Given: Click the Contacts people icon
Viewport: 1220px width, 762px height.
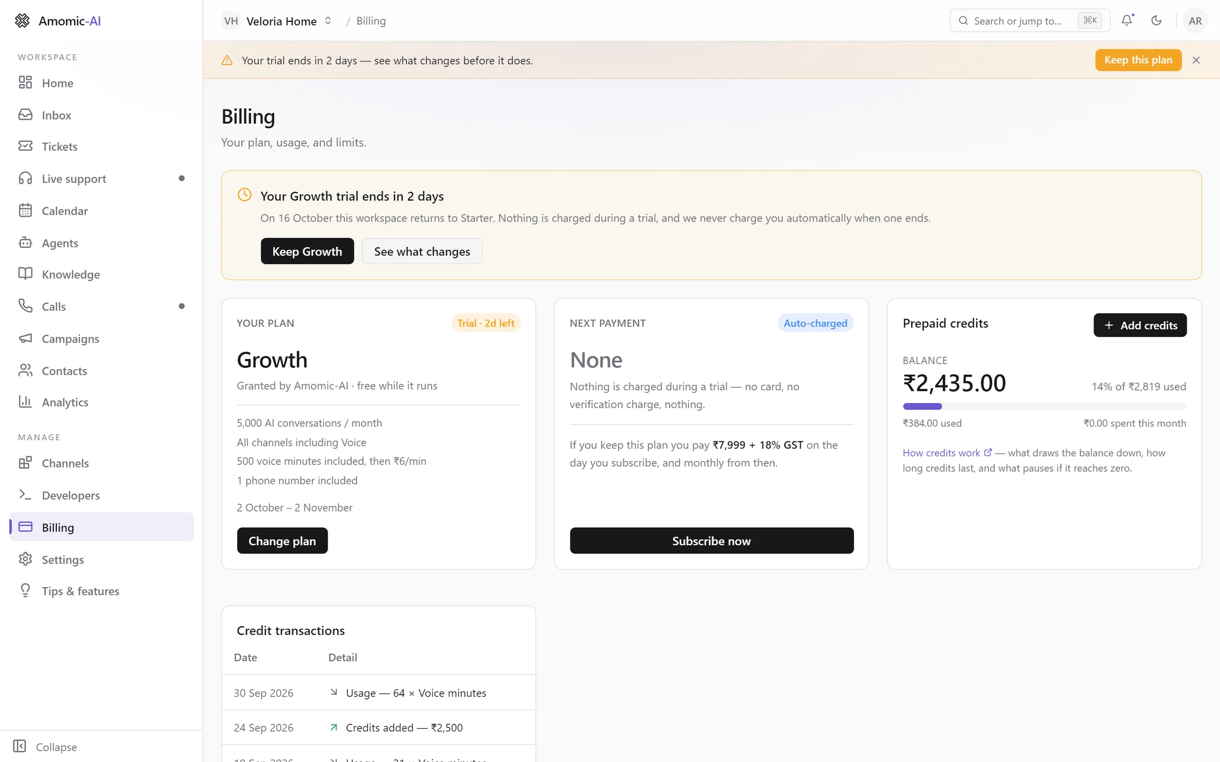Looking at the screenshot, I should [x=25, y=371].
